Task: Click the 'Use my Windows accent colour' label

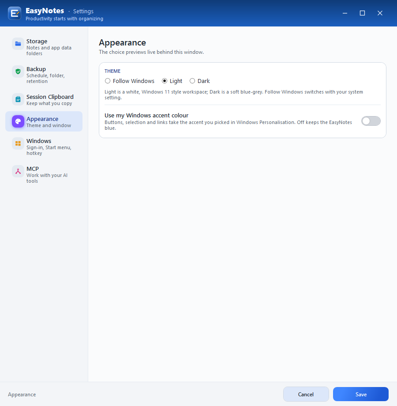Action: [146, 115]
